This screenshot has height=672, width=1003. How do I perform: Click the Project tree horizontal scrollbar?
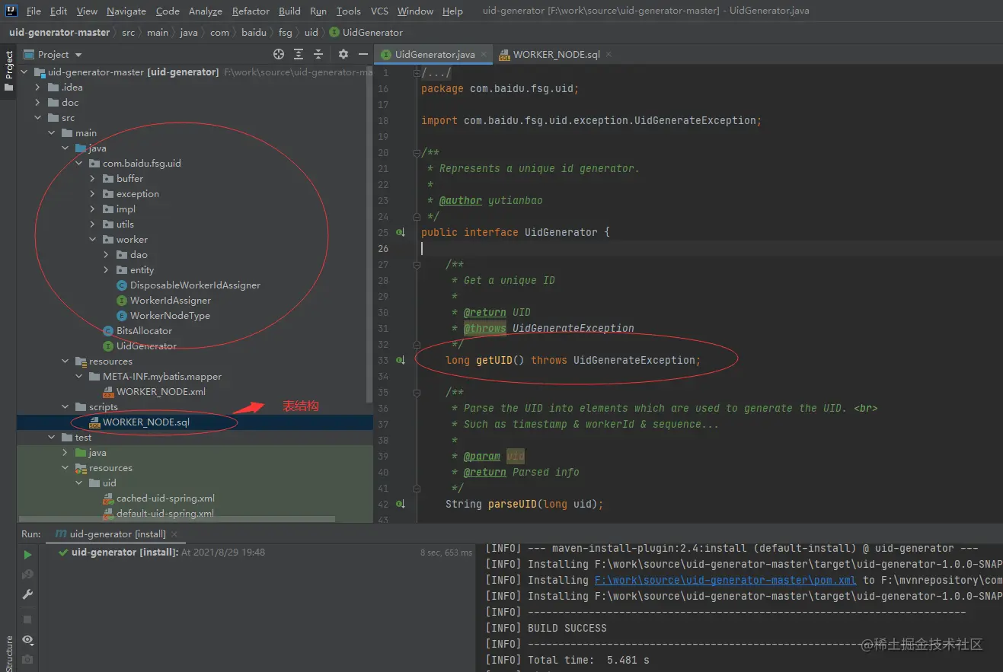point(176,520)
